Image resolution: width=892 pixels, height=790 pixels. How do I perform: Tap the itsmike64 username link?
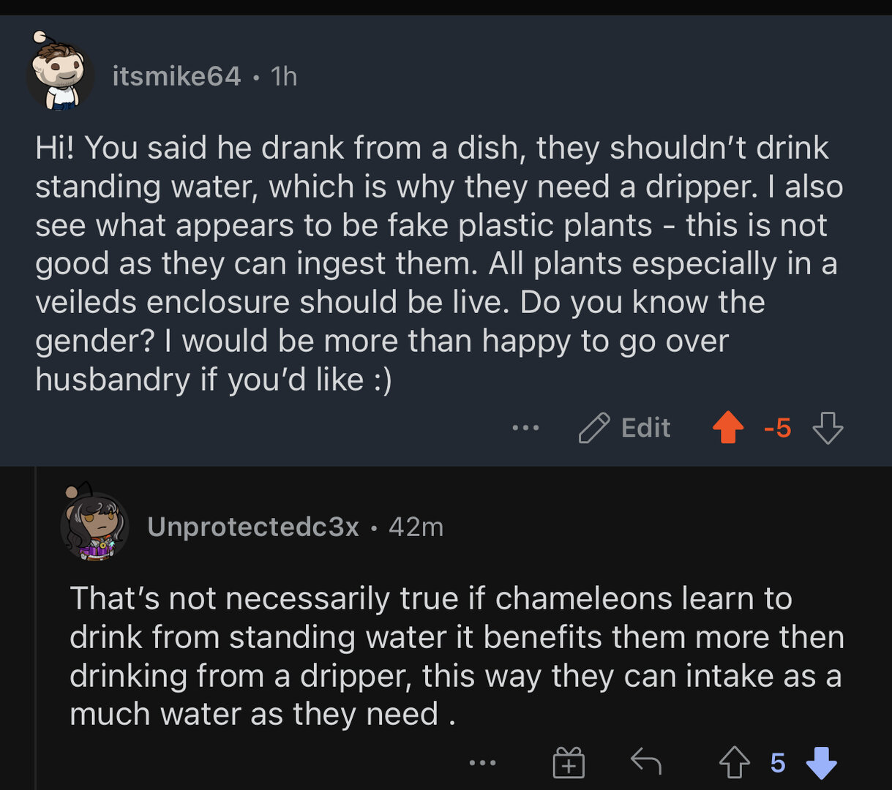tap(176, 76)
